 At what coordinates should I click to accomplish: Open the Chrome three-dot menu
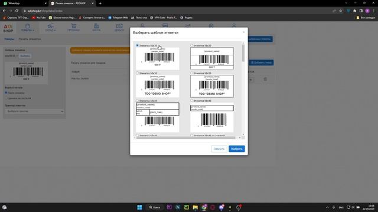pyautogui.click(x=374, y=11)
